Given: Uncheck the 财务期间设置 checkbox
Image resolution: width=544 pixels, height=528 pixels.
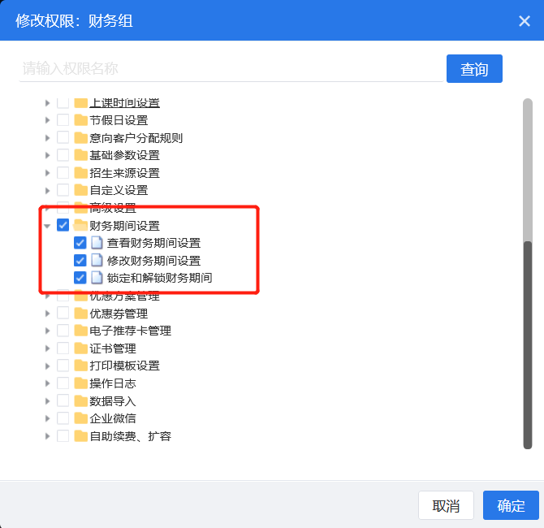Looking at the screenshot, I should point(63,225).
